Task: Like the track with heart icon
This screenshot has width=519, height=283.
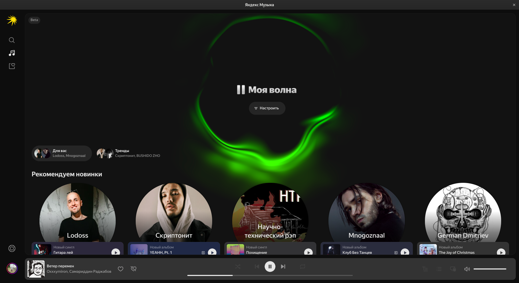Action: tap(121, 269)
